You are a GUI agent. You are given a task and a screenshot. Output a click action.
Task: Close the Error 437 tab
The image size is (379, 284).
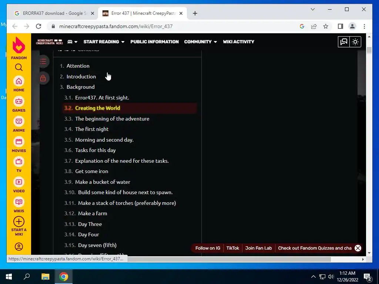[181, 14]
